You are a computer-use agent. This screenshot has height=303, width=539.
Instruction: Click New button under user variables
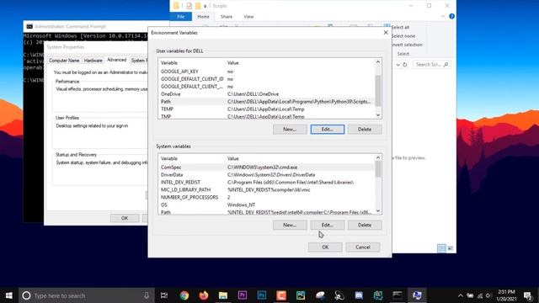tap(290, 129)
